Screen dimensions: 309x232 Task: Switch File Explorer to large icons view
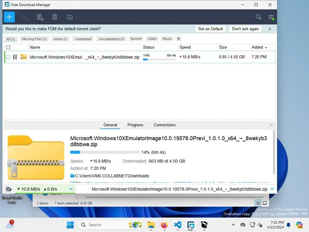click(x=265, y=203)
